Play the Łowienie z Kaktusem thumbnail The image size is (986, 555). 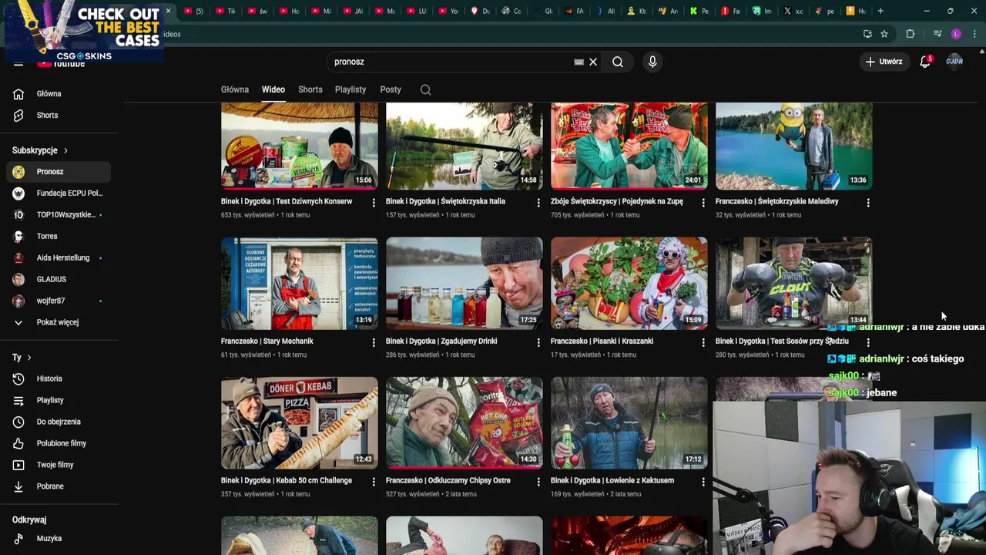click(x=629, y=423)
